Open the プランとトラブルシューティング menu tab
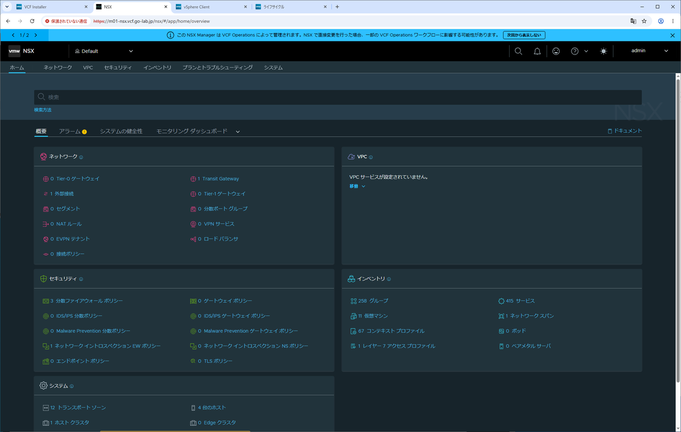Image resolution: width=681 pixels, height=432 pixels. 217,67
